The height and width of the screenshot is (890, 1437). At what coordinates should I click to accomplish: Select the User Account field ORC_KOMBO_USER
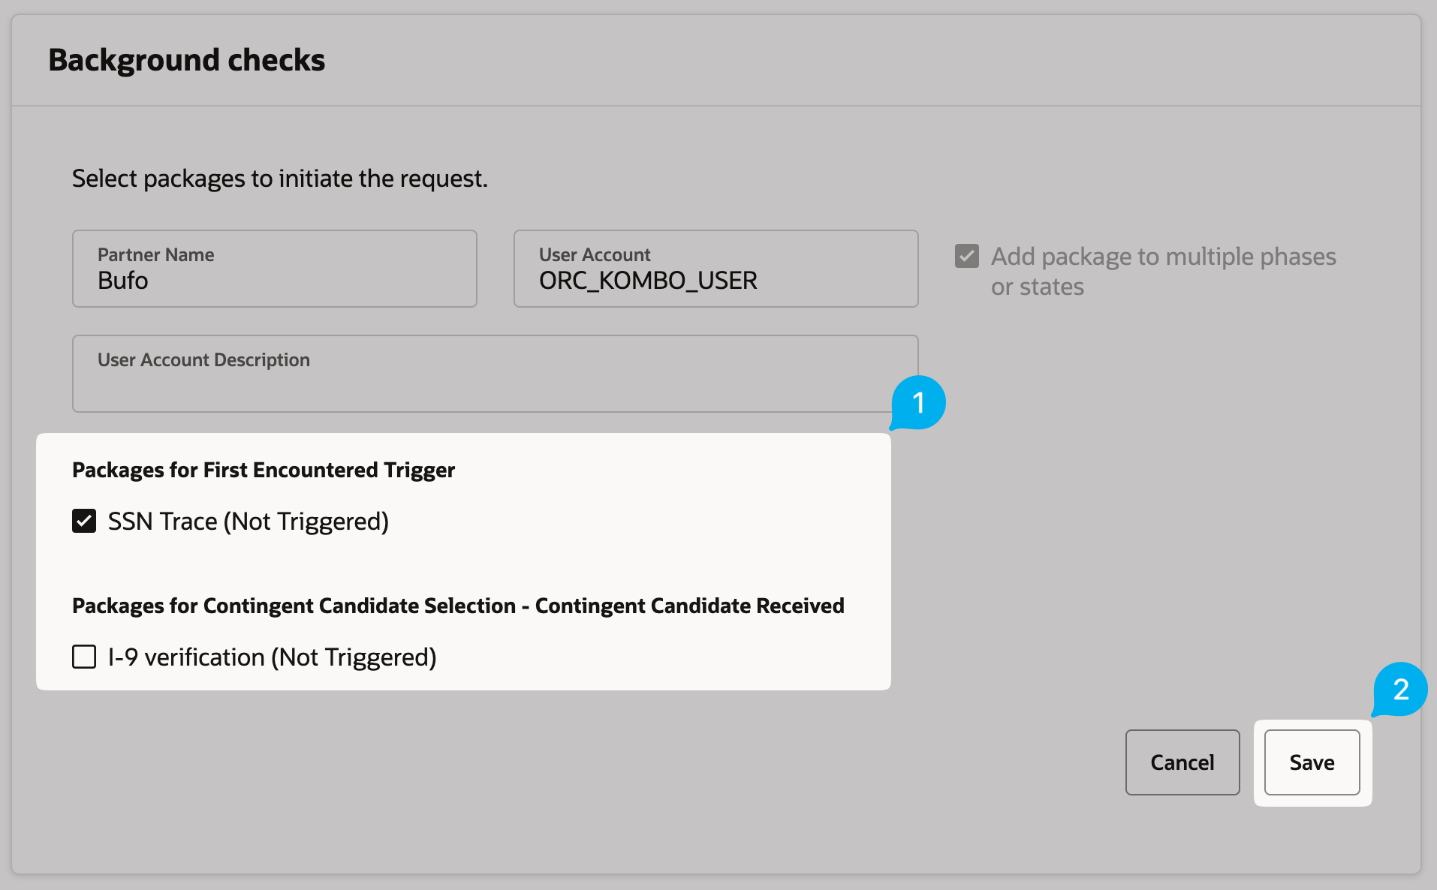tap(716, 269)
